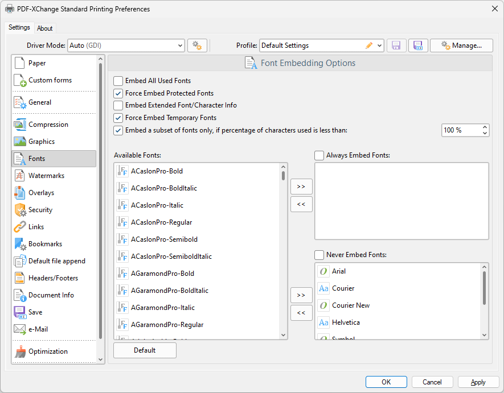Click the Apply button
Screen dimensions: 504x393
pos(478,382)
